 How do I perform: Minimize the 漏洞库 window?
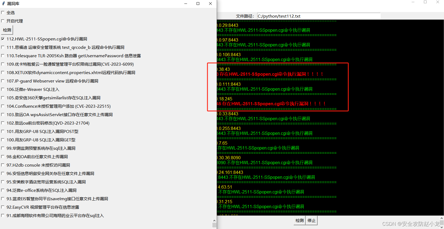186,4
